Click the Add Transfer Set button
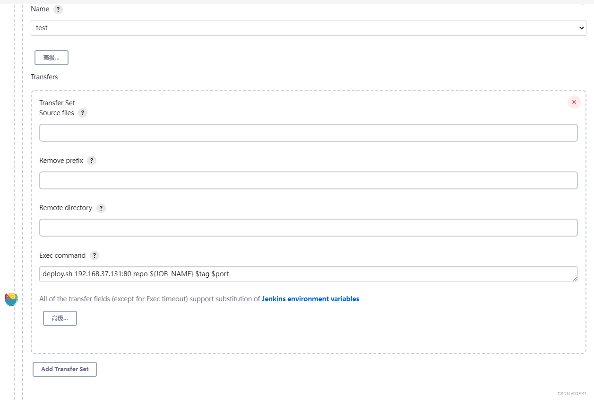Viewport: 594px width, 400px height. tap(65, 369)
